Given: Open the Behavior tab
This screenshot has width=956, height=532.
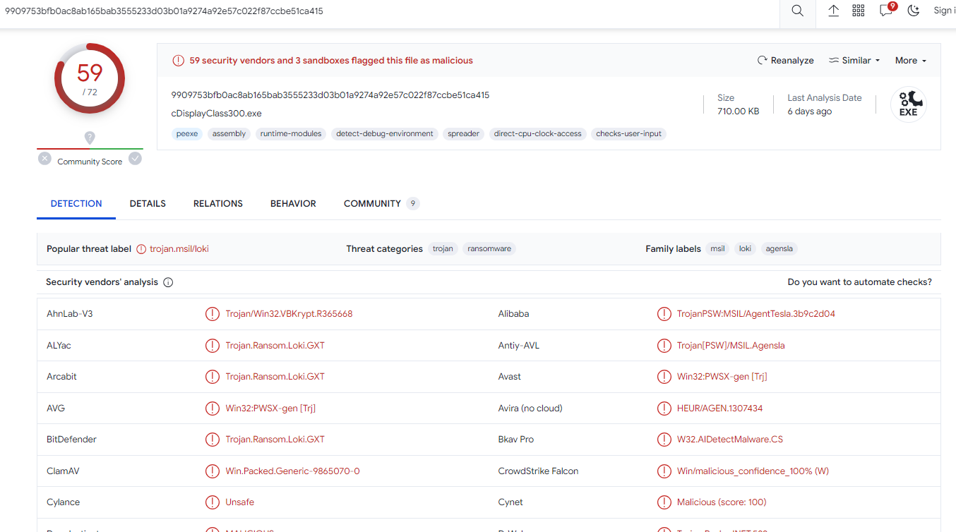Looking at the screenshot, I should (x=293, y=204).
